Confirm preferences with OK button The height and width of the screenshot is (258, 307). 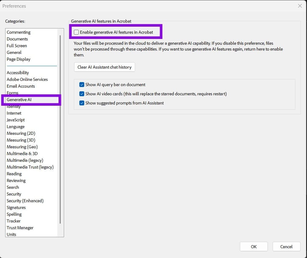coord(254,247)
